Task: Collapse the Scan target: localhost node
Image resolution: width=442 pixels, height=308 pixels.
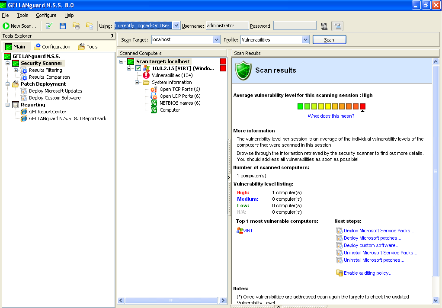Action: click(x=121, y=61)
